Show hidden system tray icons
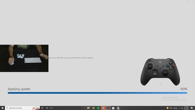This screenshot has width=195, height=110. (179, 108)
